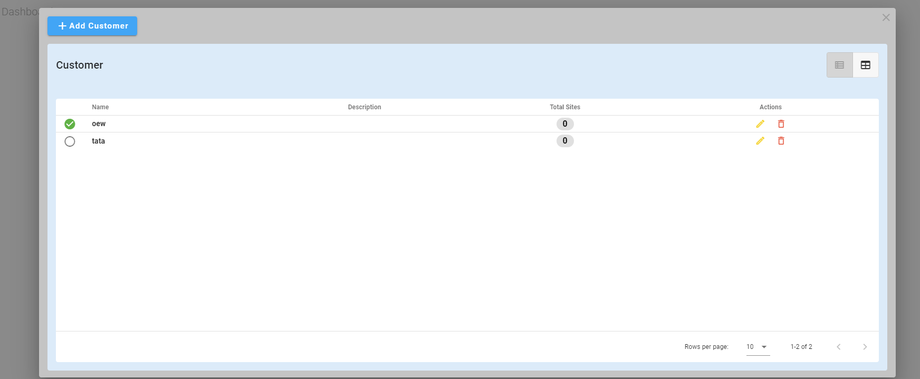Go to the next page of customers
This screenshot has height=379, width=920.
865,347
